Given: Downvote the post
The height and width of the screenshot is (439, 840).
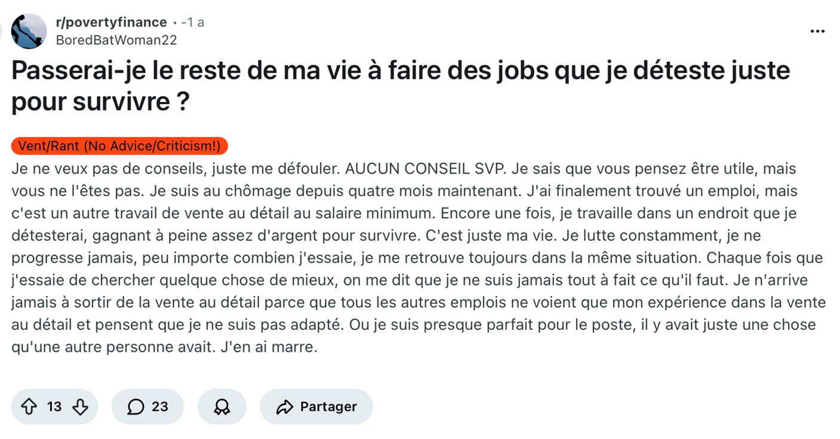Looking at the screenshot, I should (81, 407).
